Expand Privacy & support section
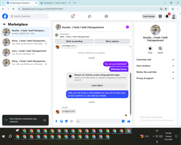The image size is (181, 145). pos(155,78)
